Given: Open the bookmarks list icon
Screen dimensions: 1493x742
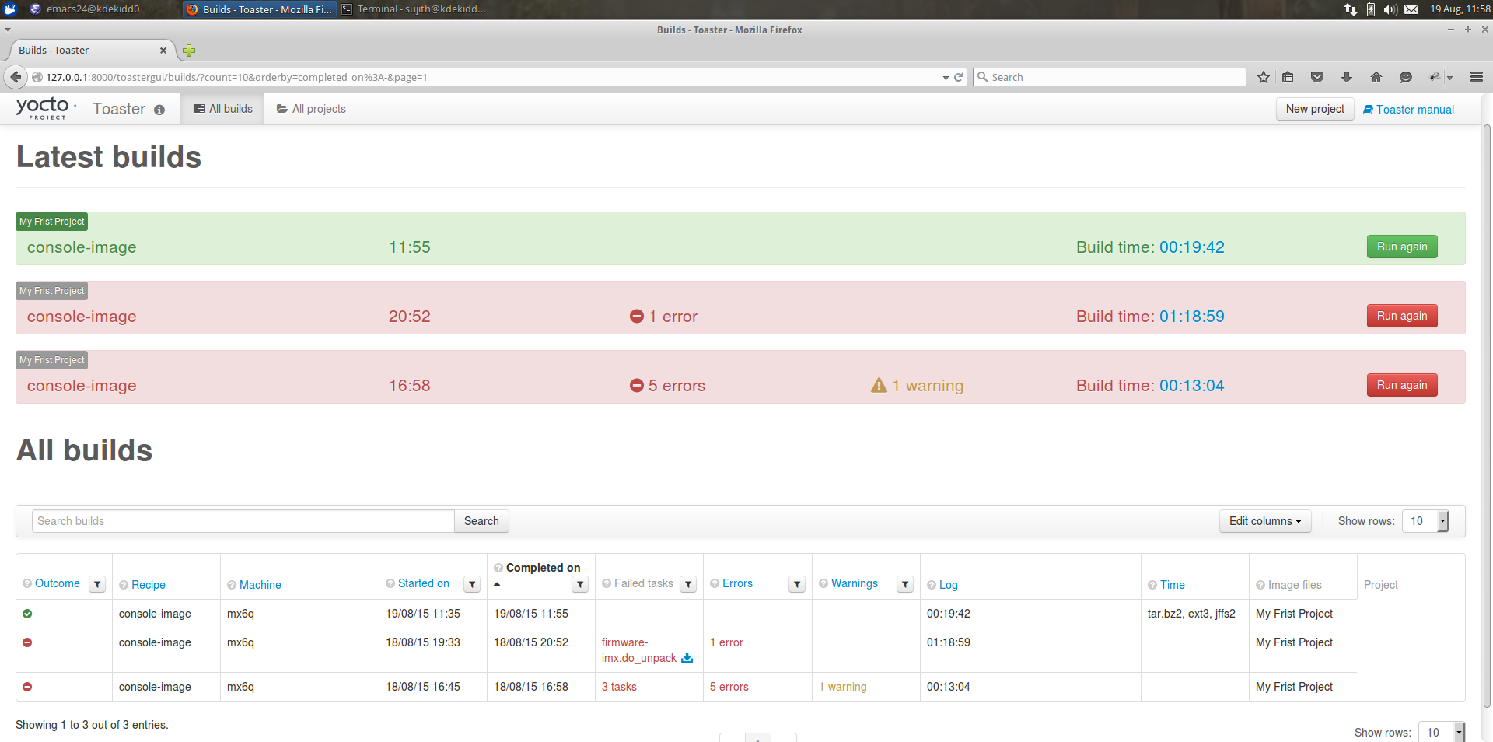Looking at the screenshot, I should (x=1288, y=77).
